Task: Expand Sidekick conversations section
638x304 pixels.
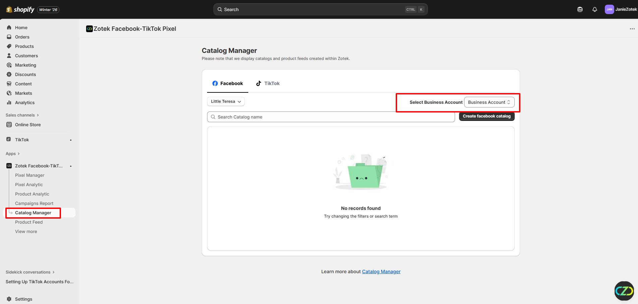Action: click(x=30, y=272)
